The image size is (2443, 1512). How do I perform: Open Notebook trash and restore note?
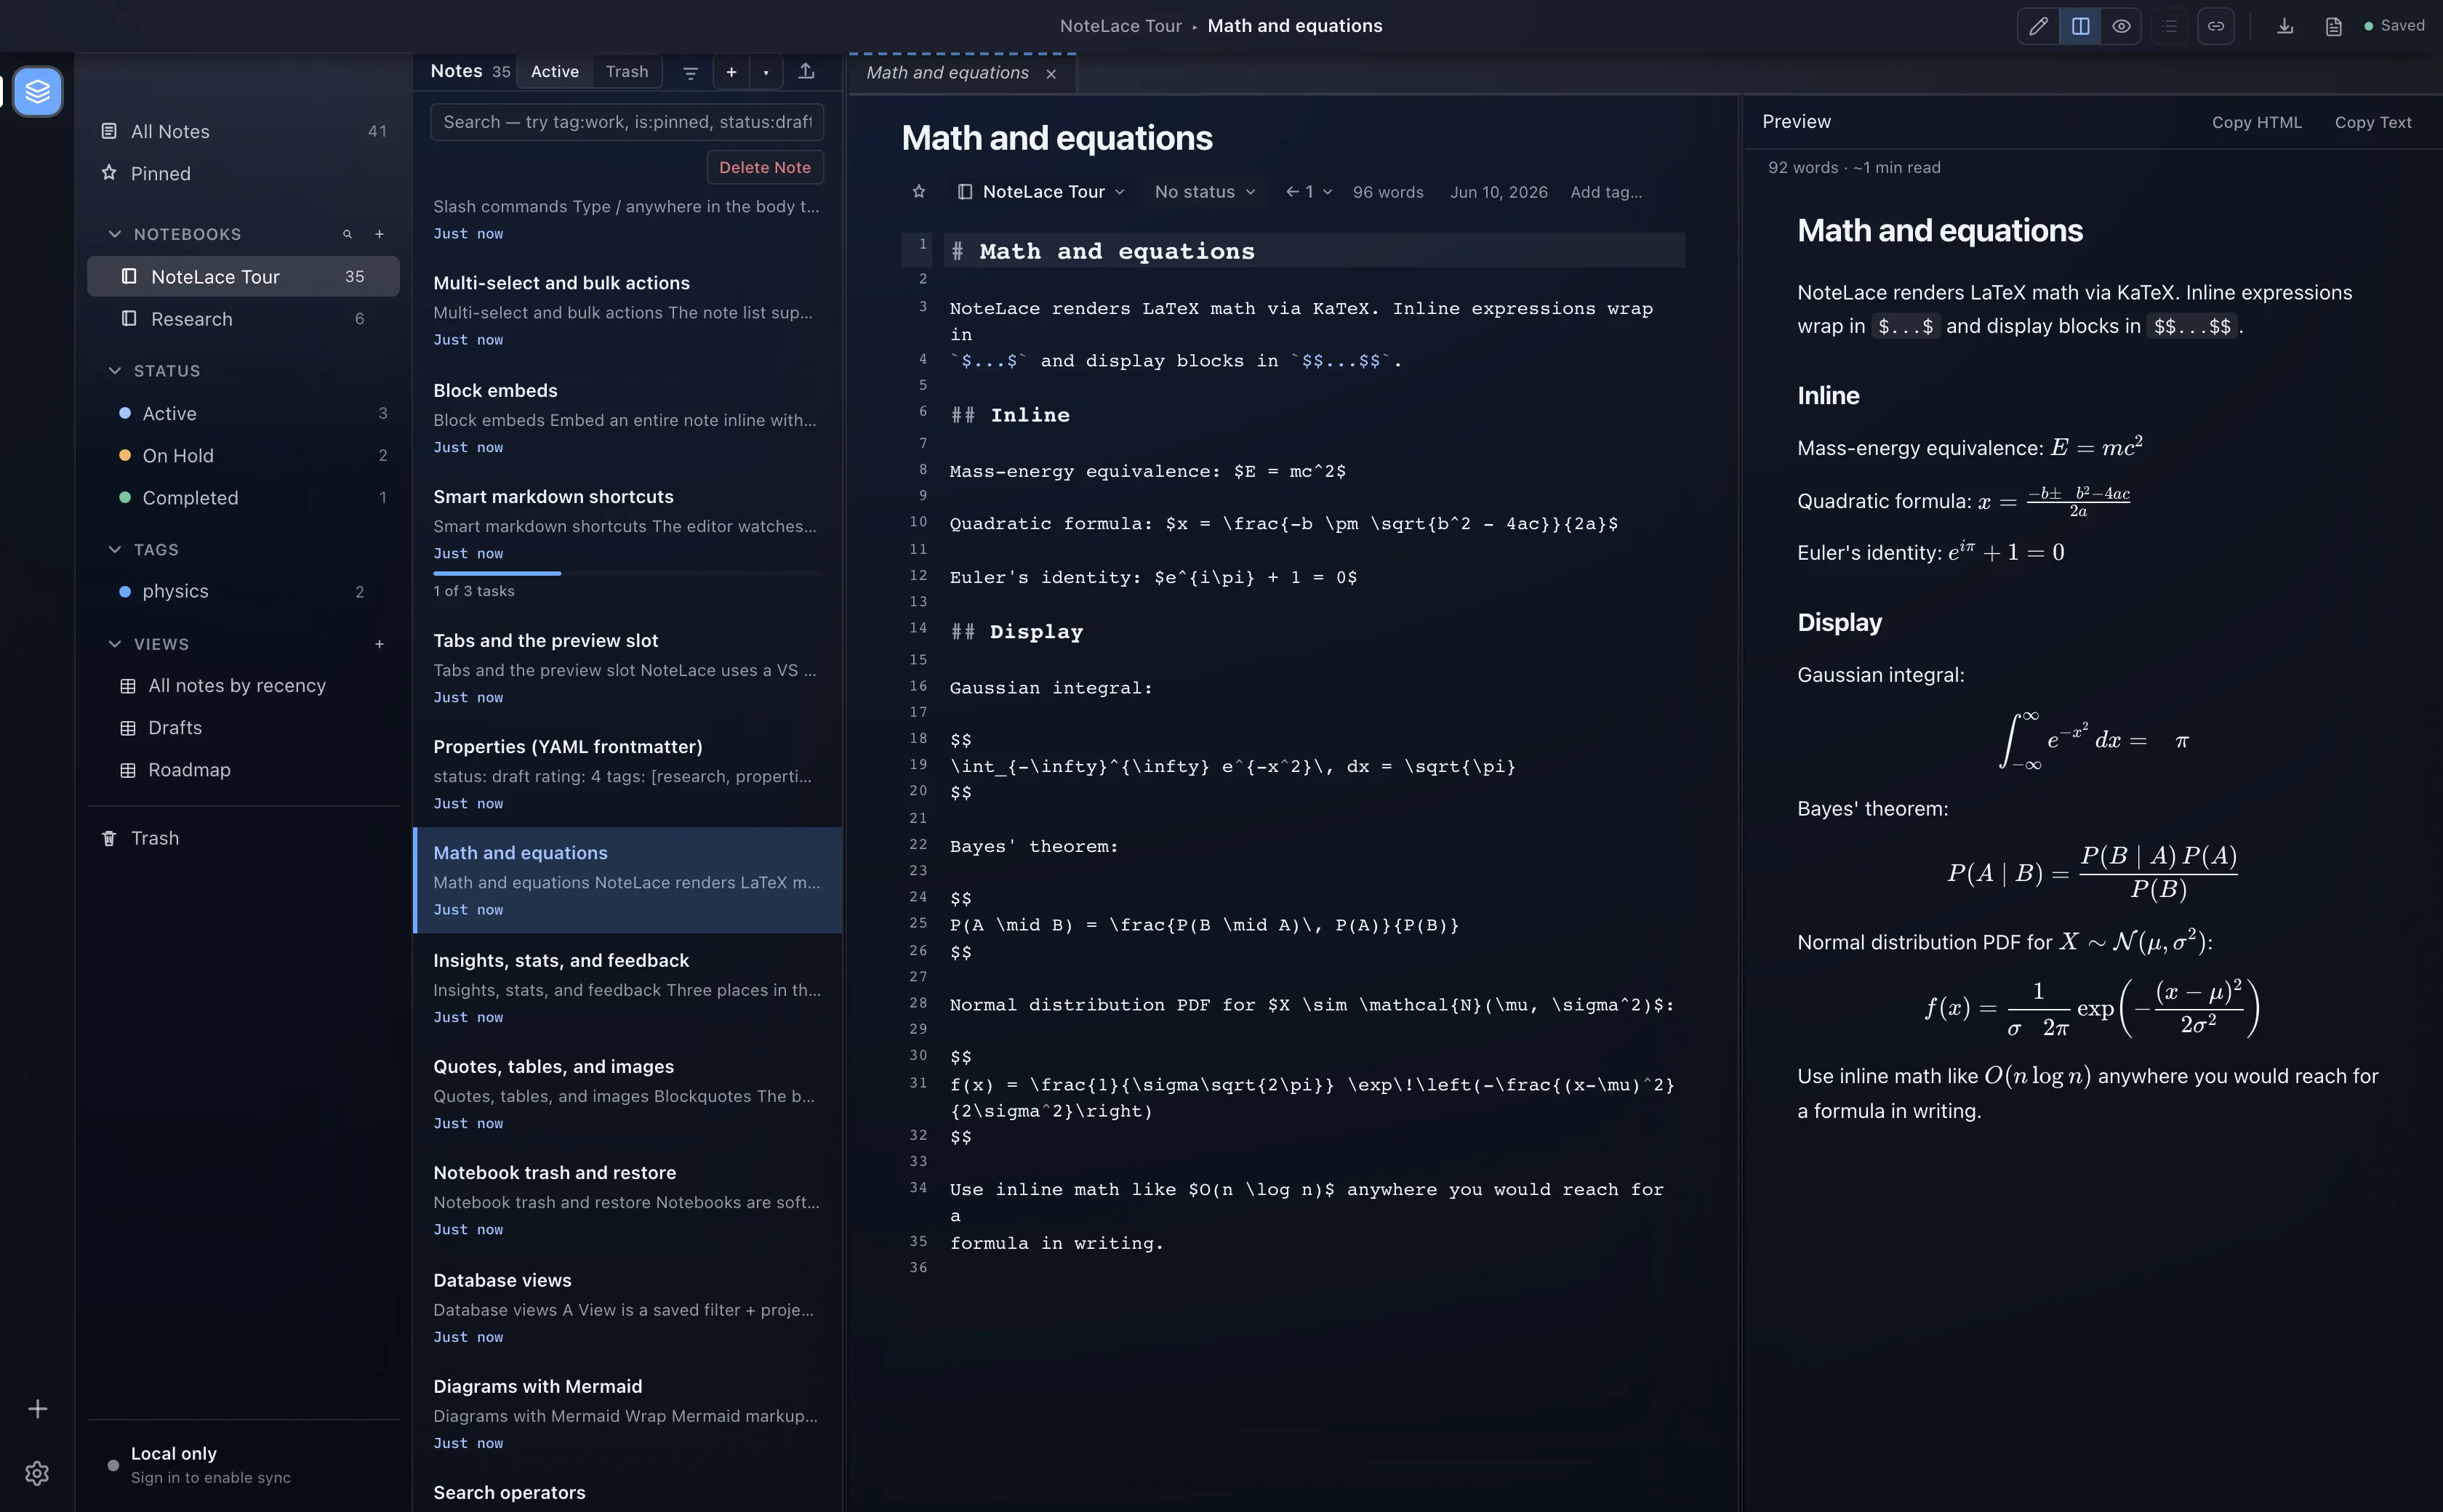click(628, 1200)
